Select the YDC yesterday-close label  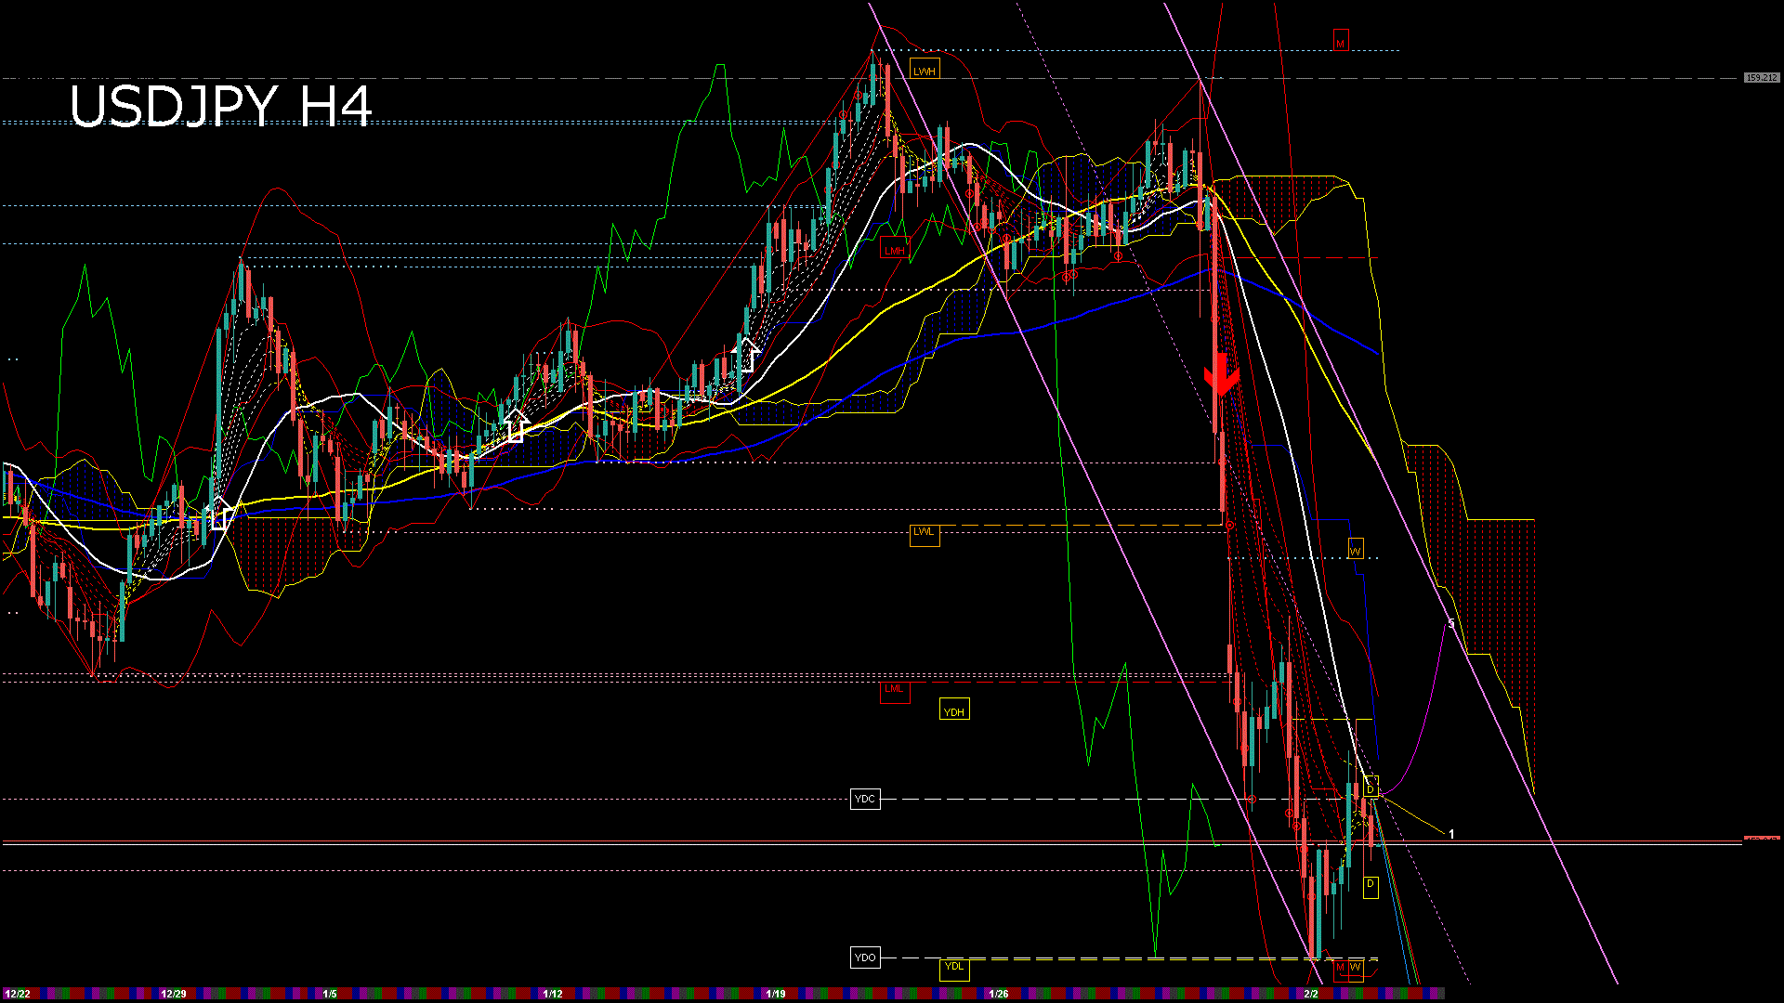866,799
